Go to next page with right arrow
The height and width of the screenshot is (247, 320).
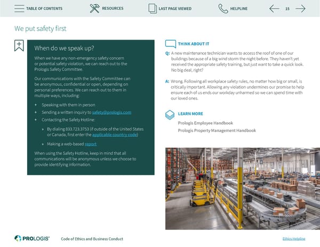(300, 9)
